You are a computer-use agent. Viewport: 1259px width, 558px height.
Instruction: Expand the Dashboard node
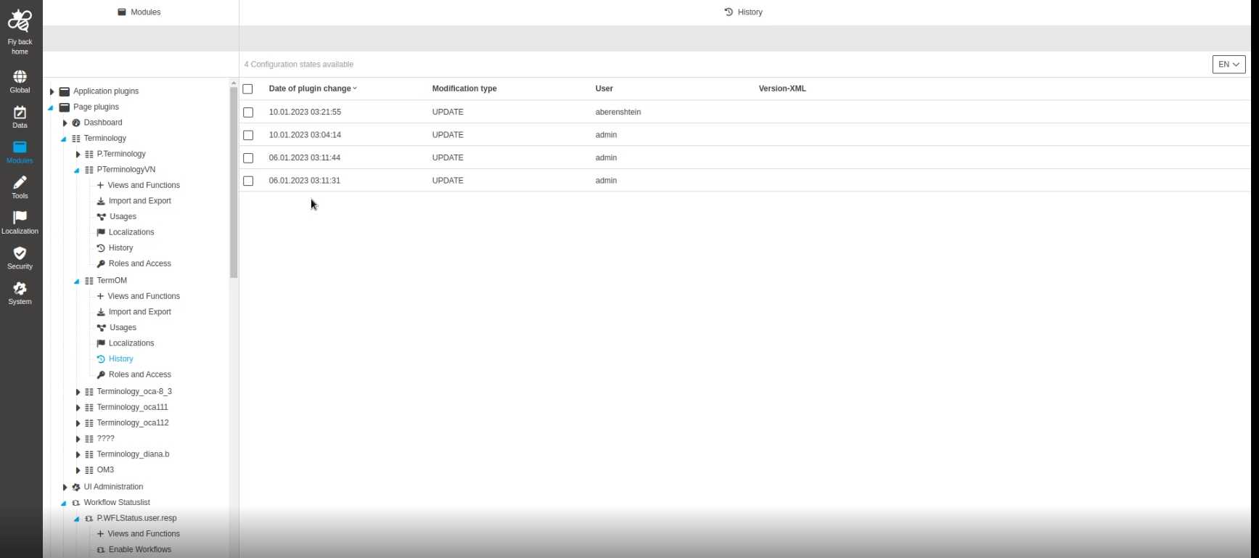[65, 123]
